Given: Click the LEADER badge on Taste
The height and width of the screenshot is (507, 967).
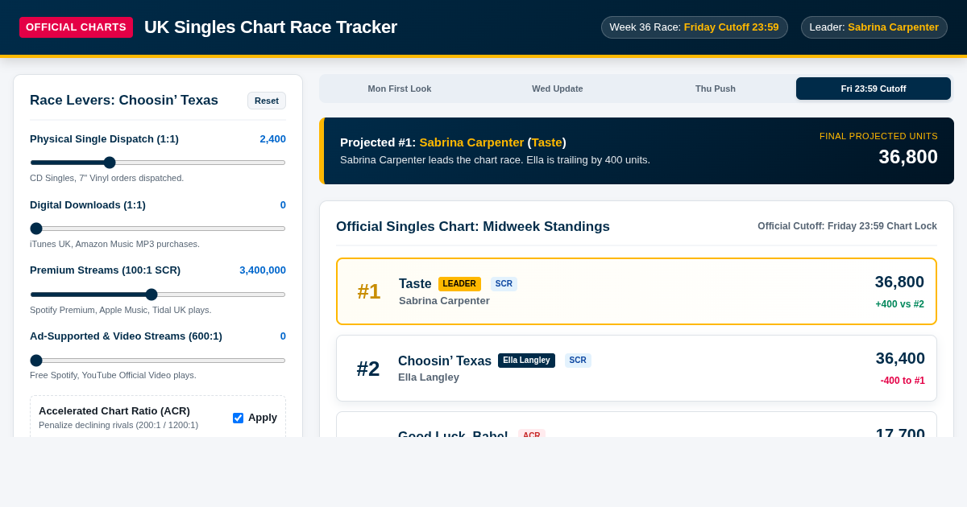Looking at the screenshot, I should pos(459,284).
